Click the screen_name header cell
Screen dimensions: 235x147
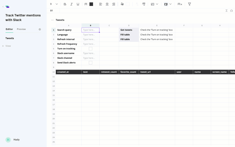pos(220,72)
